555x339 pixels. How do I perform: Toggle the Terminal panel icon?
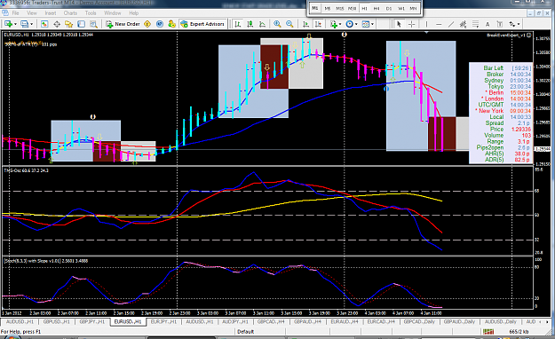coord(81,24)
